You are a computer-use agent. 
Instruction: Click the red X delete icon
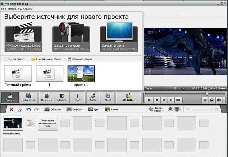point(11,110)
